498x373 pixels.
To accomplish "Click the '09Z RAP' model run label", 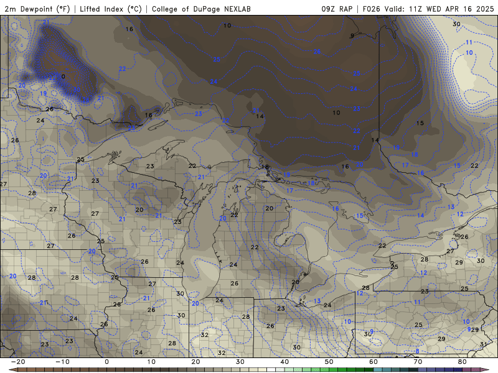I will [x=337, y=9].
